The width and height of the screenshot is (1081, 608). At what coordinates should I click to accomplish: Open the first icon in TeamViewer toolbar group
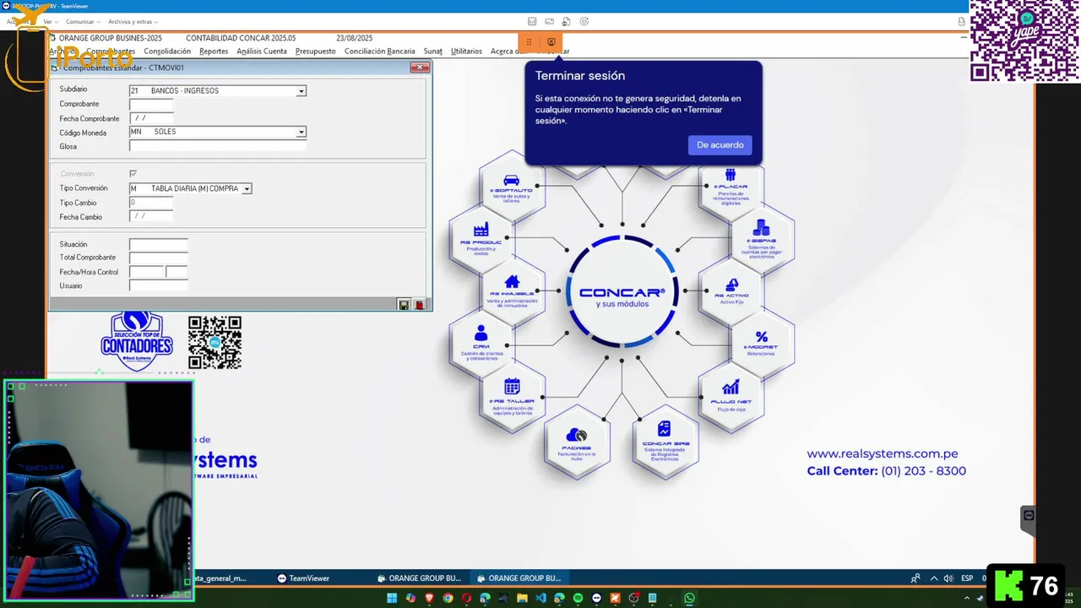click(x=532, y=21)
